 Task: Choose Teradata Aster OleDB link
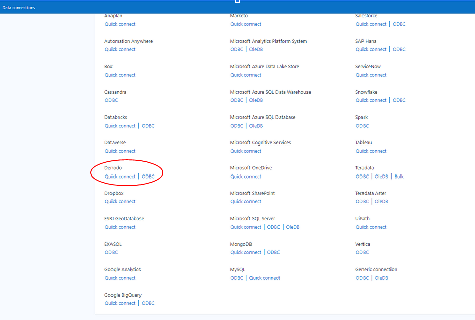click(381, 201)
